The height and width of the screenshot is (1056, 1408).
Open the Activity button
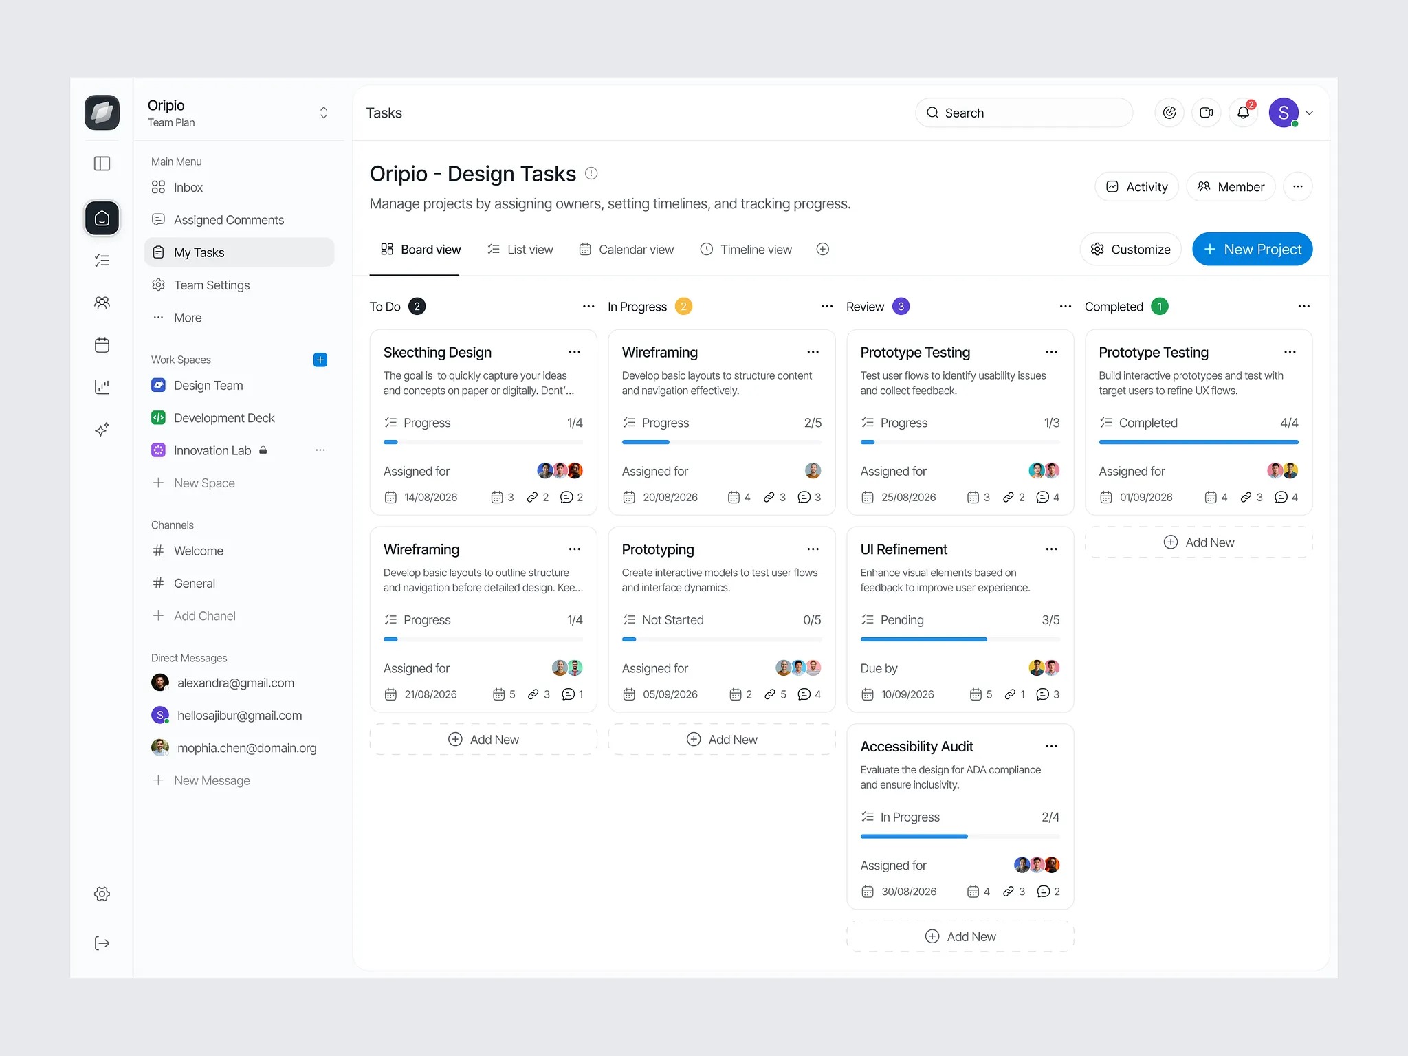coord(1136,187)
